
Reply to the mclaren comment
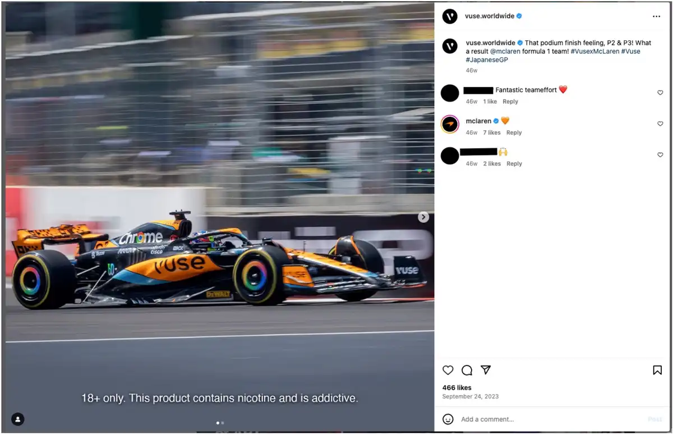(514, 133)
